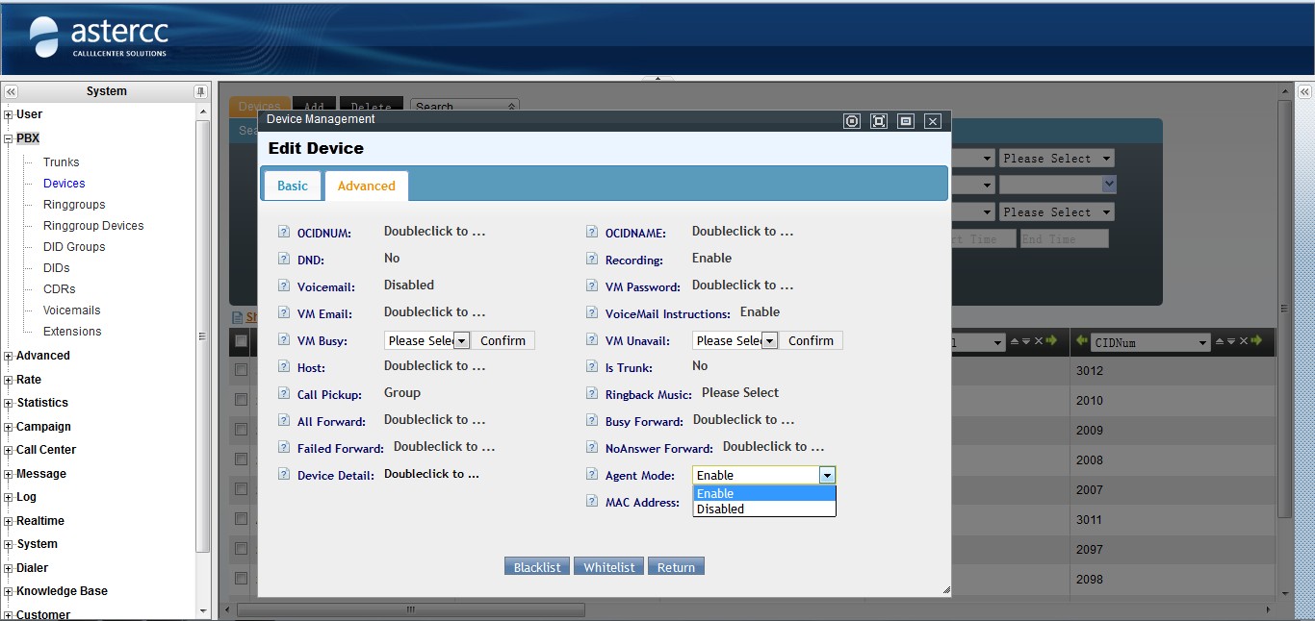Expand the Call Center tree node
1315x621 pixels.
click(x=9, y=450)
